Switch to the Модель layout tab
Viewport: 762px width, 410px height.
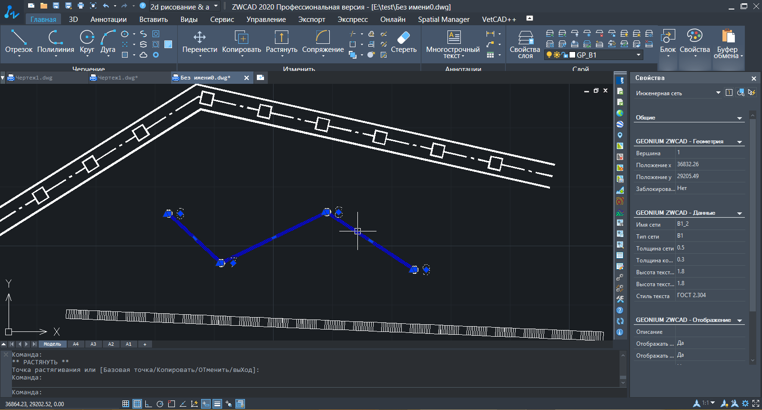52,344
